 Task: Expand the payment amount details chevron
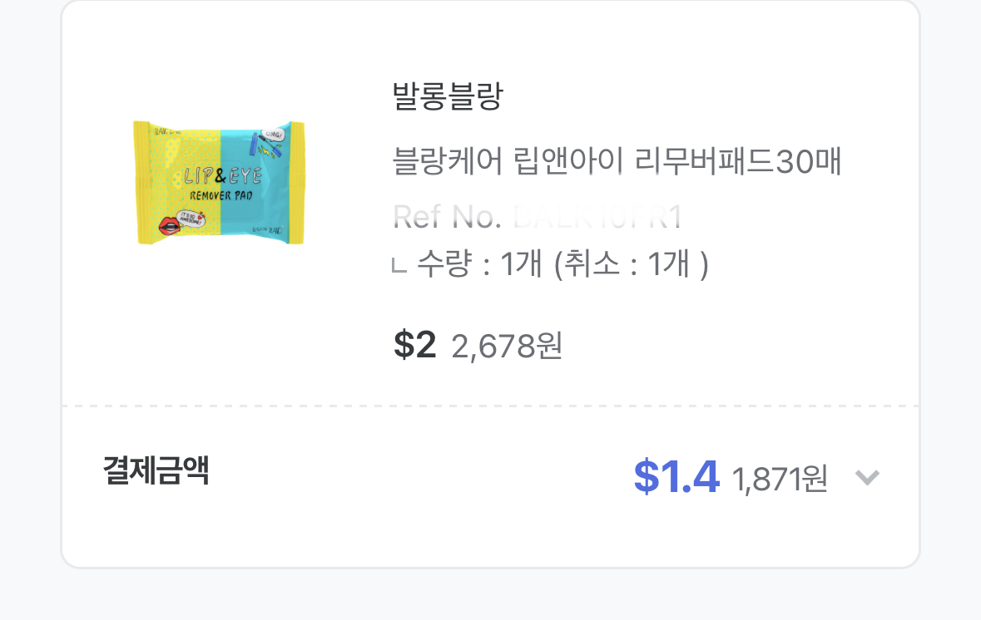(867, 477)
